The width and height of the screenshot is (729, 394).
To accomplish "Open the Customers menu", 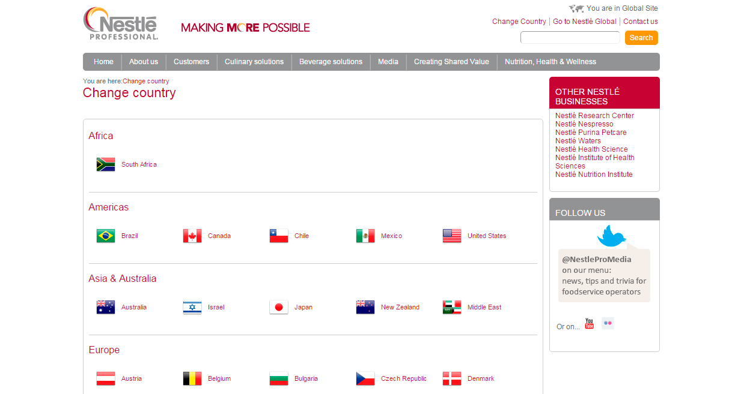I will point(191,62).
